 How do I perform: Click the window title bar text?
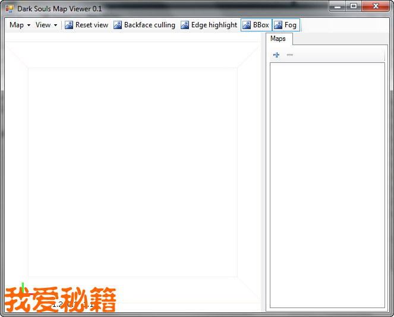[x=59, y=9]
